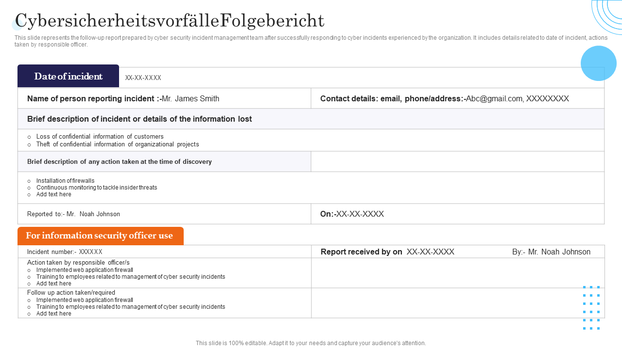Screen dimensions: 622x349
Task: Click the "This slide is 100% editable" footer
Action: click(x=311, y=343)
